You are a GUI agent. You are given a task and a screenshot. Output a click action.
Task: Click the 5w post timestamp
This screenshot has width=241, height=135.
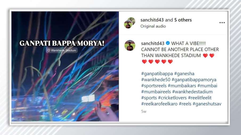(144, 111)
